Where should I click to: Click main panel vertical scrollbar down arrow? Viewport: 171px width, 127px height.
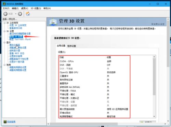pyautogui.click(x=168, y=121)
